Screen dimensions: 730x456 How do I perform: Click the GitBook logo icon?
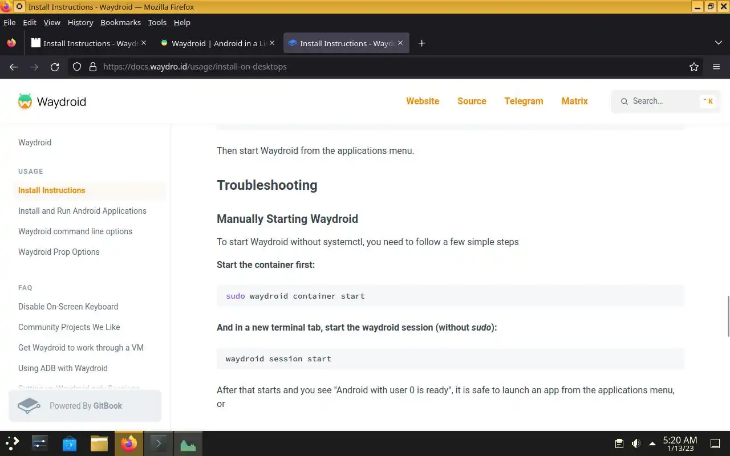coord(29,406)
